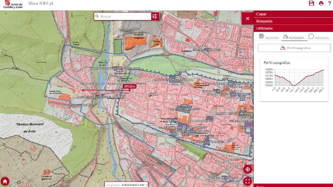Open the Área de influencia tab

tap(319, 37)
